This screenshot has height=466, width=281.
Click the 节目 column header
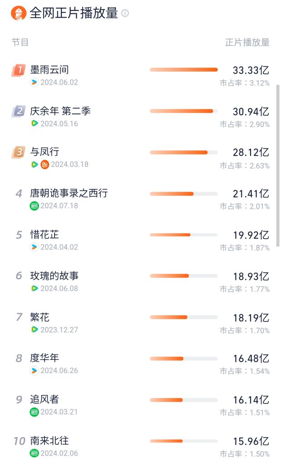[20, 42]
